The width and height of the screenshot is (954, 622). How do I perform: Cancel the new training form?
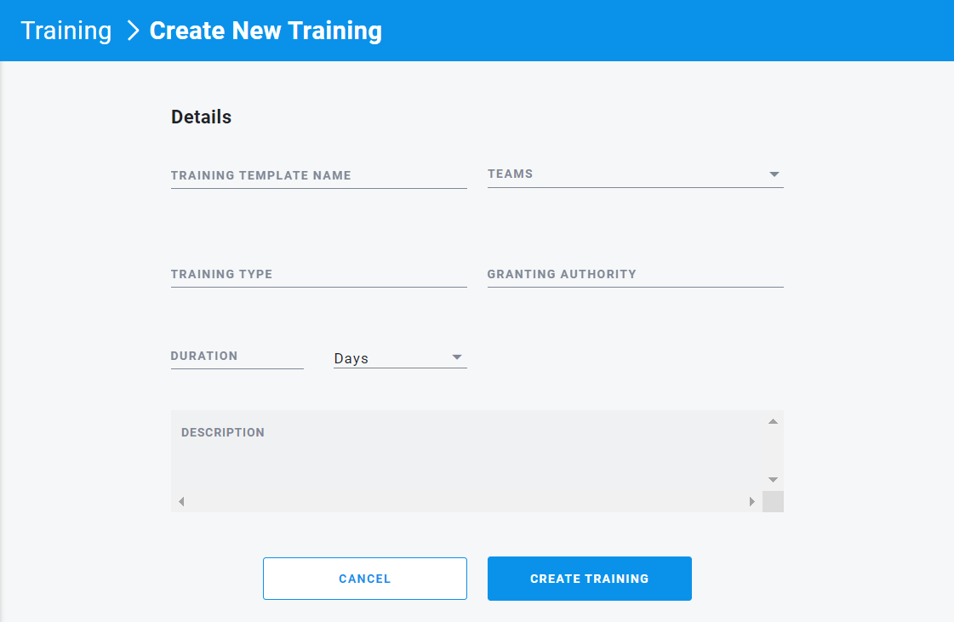pyautogui.click(x=365, y=579)
